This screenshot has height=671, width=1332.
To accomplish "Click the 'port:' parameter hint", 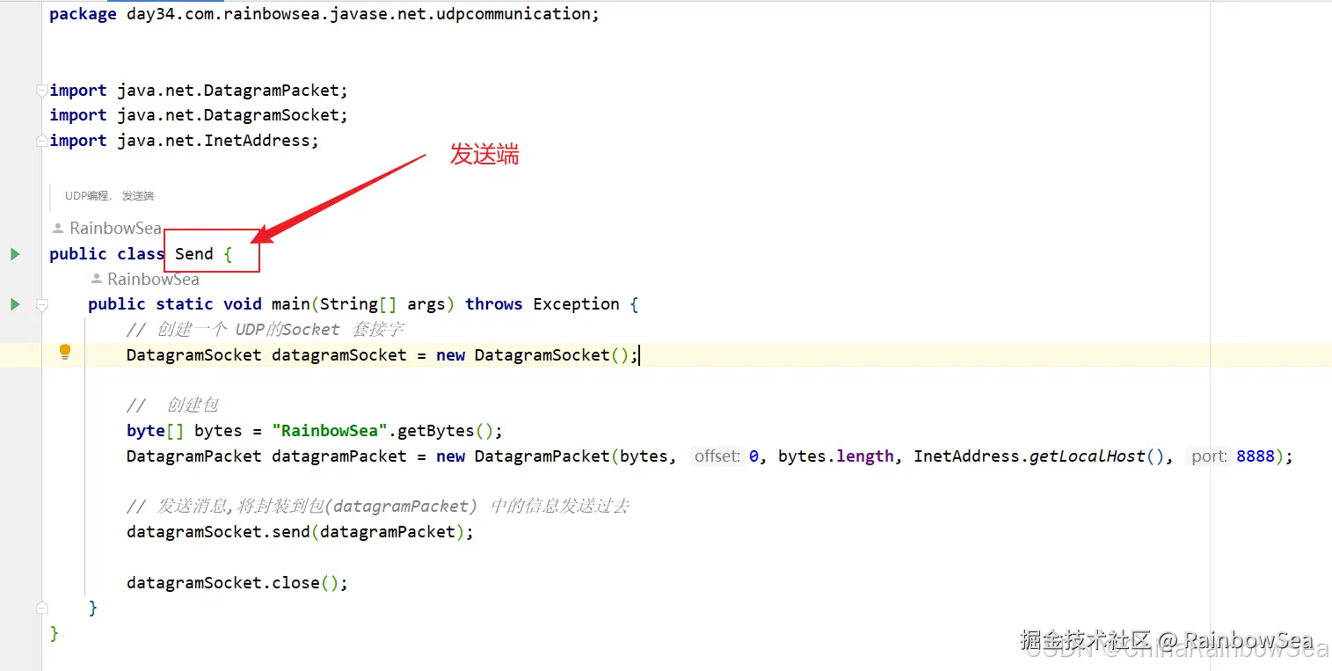I will [x=1210, y=456].
